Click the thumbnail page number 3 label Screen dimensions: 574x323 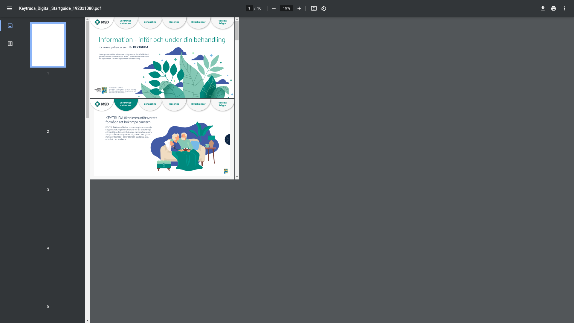point(48,190)
